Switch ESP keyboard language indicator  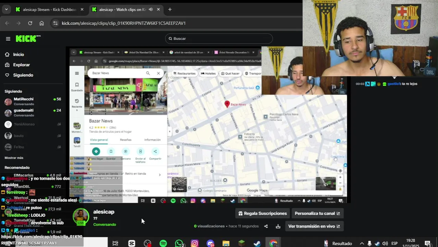[394, 243]
